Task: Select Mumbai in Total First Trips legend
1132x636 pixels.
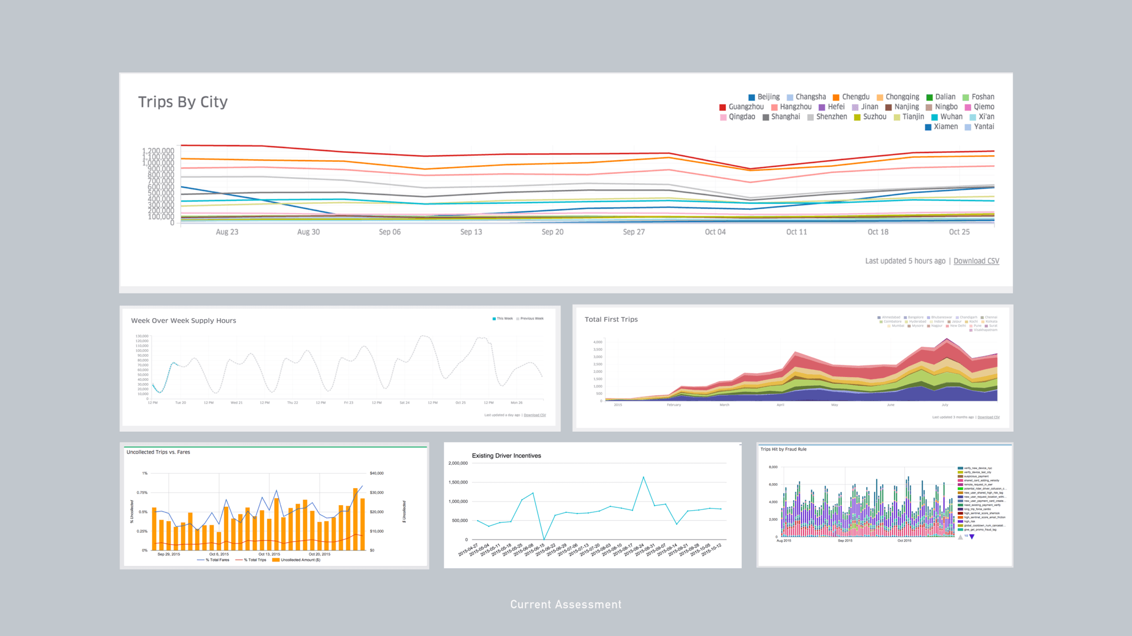Action: [896, 326]
